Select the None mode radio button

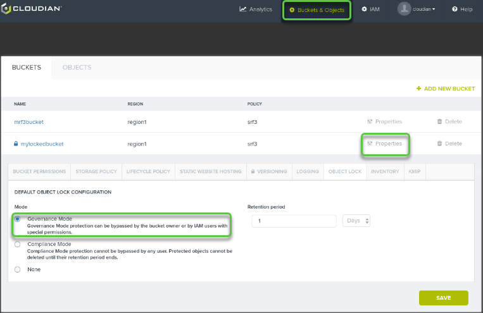click(x=18, y=269)
